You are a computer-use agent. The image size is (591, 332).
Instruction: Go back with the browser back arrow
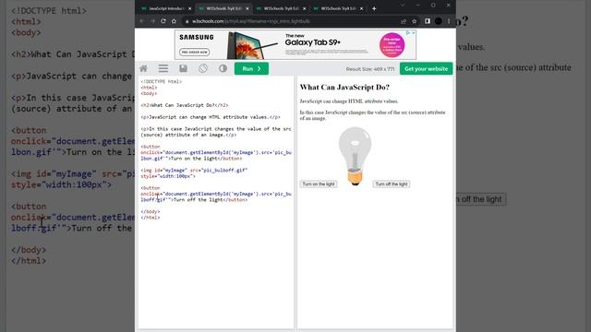click(142, 21)
